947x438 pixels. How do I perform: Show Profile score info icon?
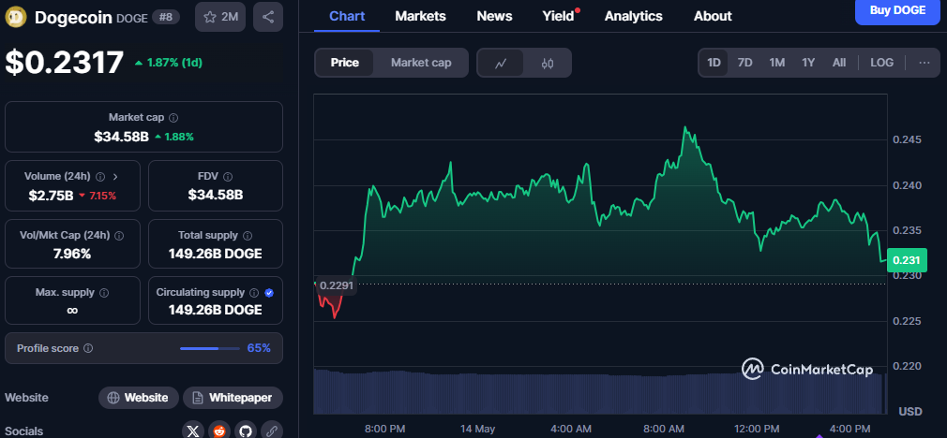tap(88, 348)
